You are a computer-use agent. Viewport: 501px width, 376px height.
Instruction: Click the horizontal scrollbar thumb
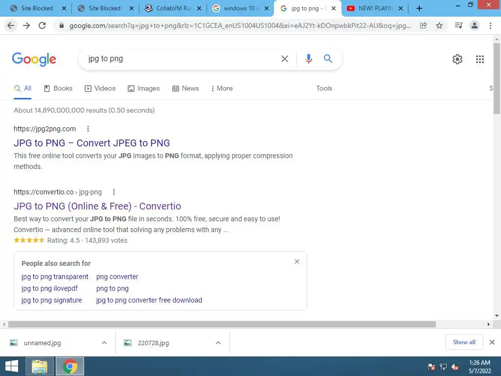(x=222, y=325)
